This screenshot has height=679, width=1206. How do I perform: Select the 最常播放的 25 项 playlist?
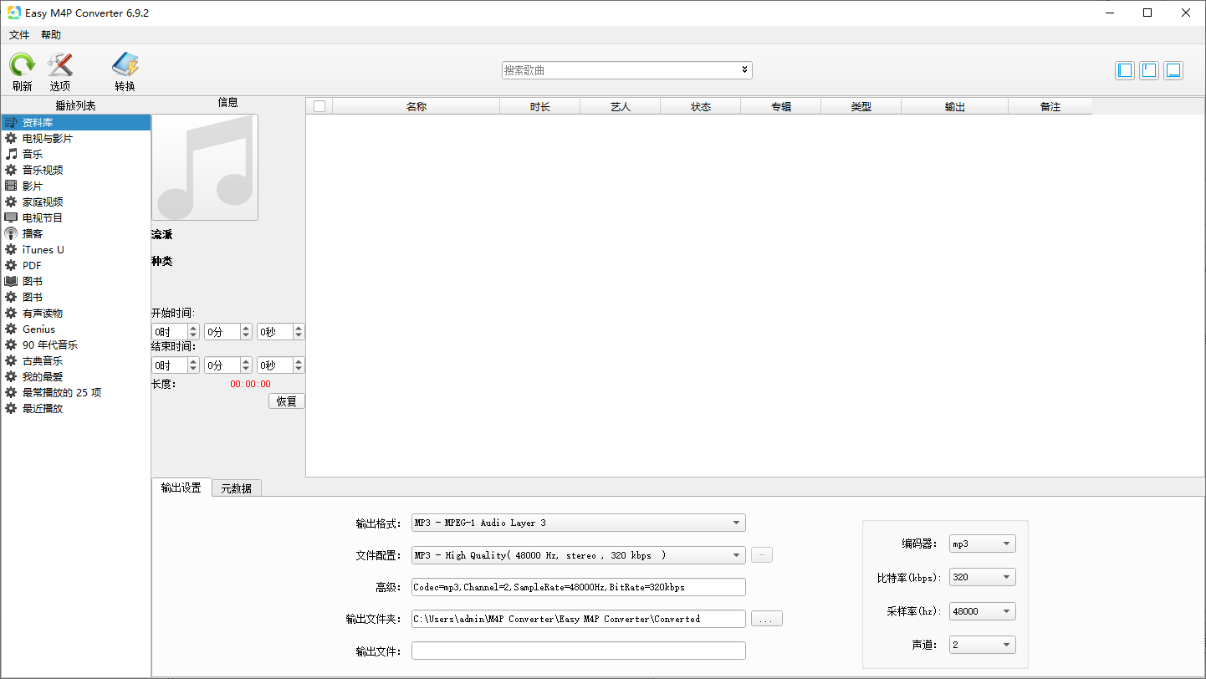[x=76, y=392]
